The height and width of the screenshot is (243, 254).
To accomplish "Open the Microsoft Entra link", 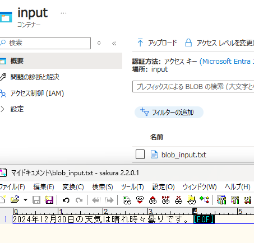I will click(x=227, y=61).
